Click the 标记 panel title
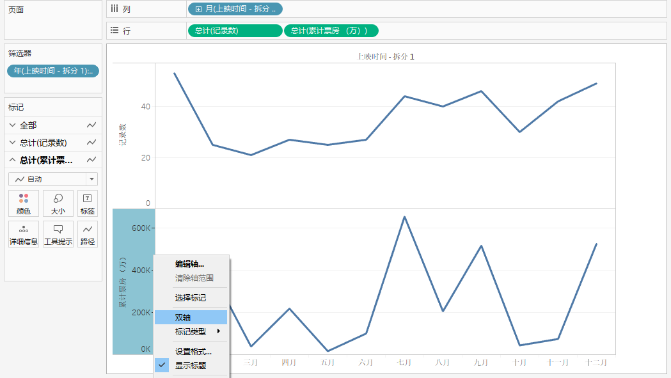Screen dimensions: 671x378 pyautogui.click(x=16, y=107)
